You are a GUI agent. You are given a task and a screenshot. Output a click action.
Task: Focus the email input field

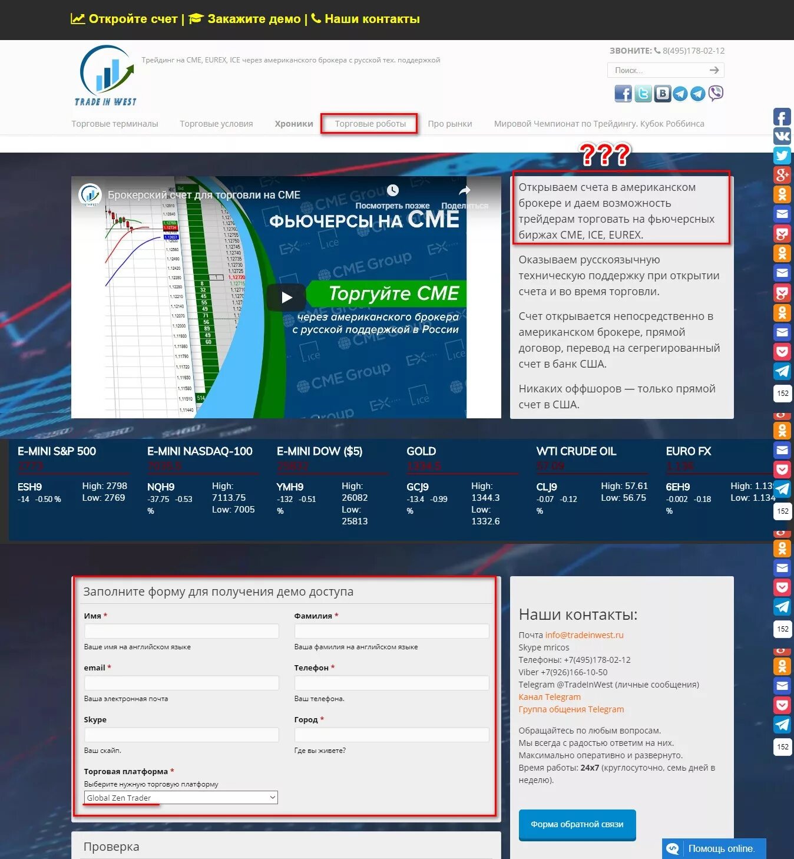pos(181,683)
